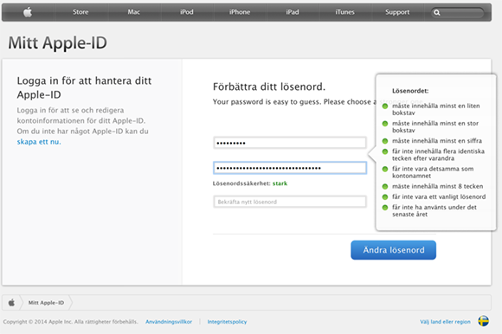502x334 pixels.
Task: Go to the iPod section
Action: pos(187,12)
